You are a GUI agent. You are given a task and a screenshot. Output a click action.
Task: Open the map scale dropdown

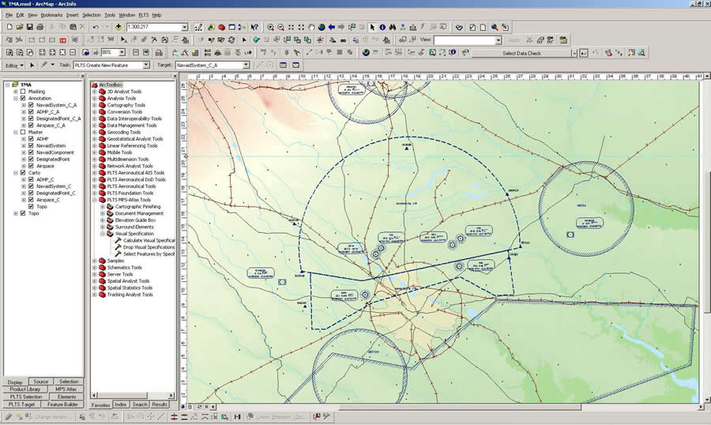click(x=185, y=27)
